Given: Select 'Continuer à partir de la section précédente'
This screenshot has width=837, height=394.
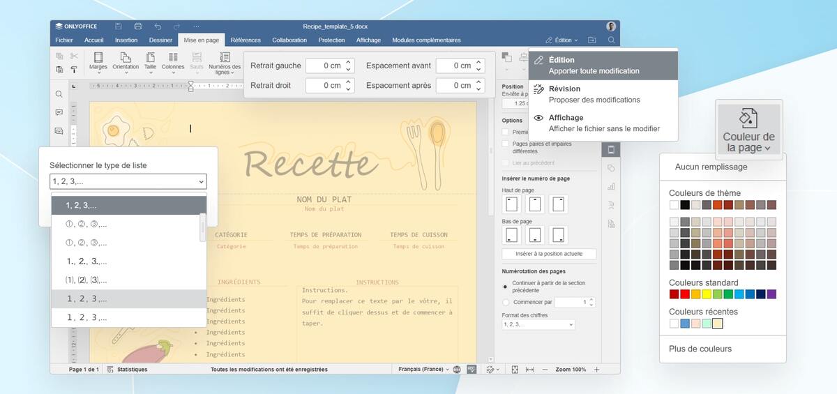Looking at the screenshot, I should [x=506, y=287].
